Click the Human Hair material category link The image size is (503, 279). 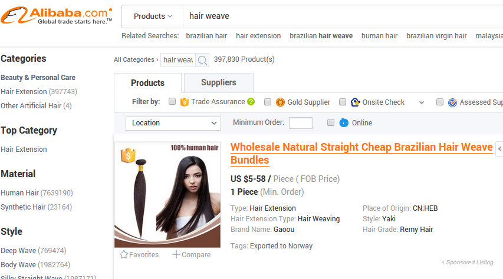19,193
